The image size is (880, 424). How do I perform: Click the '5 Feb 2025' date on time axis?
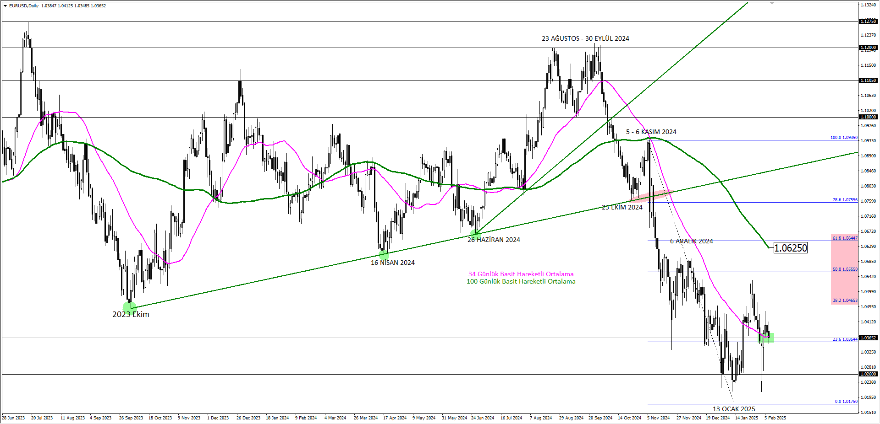(775, 418)
